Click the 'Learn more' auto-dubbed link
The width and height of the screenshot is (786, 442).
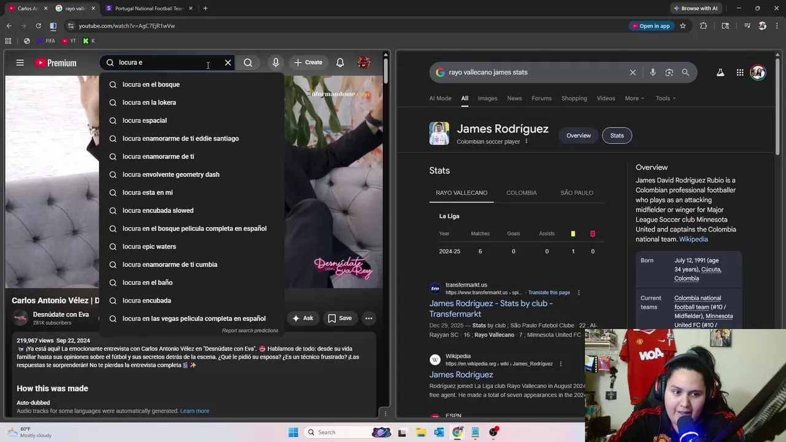[x=195, y=411]
